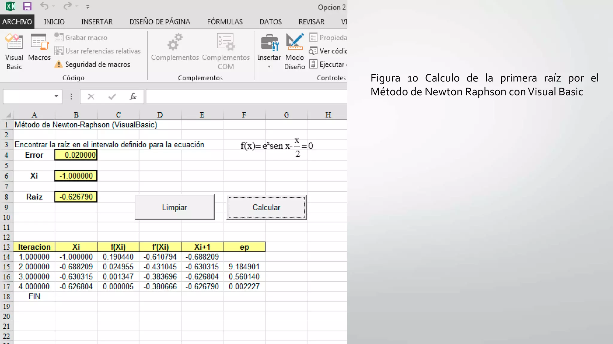The height and width of the screenshot is (344, 613).
Task: Select the FIN cell
Action: (34, 297)
